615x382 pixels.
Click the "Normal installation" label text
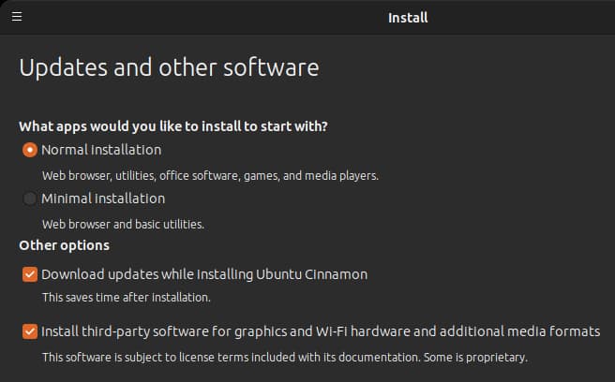click(x=101, y=150)
